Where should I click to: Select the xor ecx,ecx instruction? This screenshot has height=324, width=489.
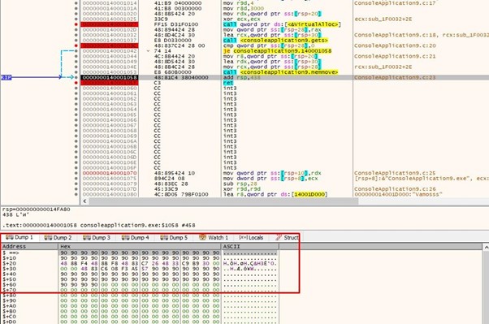pyautogui.click(x=241, y=19)
